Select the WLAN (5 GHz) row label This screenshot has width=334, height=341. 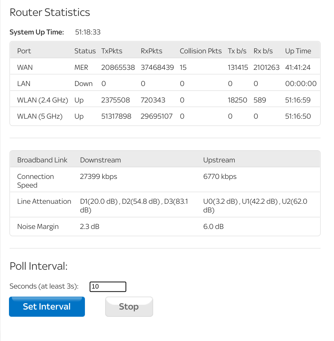click(x=40, y=116)
